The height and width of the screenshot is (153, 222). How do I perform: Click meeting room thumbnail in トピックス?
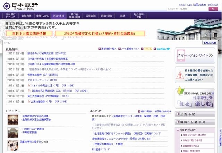pyautogui.click(x=13, y=120)
